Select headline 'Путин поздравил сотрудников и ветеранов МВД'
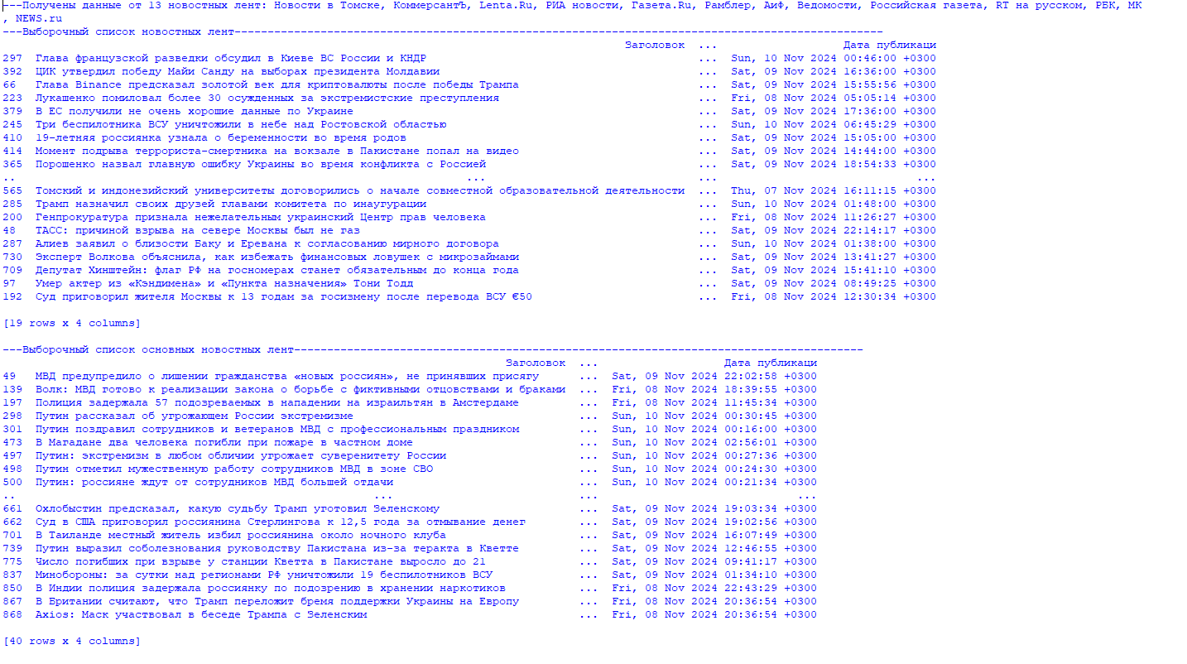The image size is (1187, 664). 277,429
